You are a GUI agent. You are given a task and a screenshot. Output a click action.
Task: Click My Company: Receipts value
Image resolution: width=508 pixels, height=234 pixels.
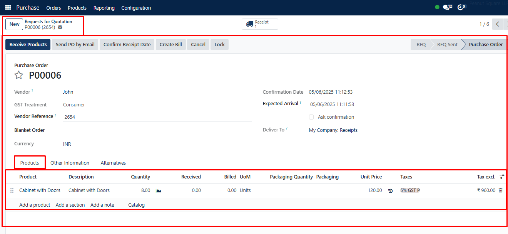coord(333,130)
